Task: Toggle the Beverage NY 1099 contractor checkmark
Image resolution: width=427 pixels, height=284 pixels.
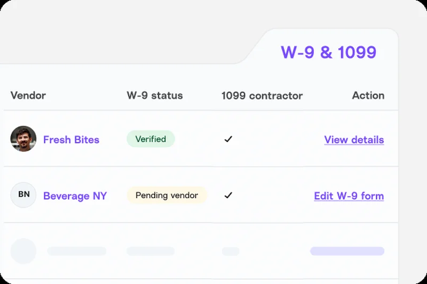Action: [228, 195]
